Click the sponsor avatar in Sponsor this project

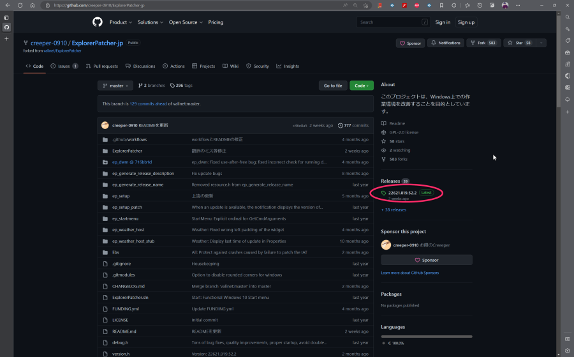386,245
